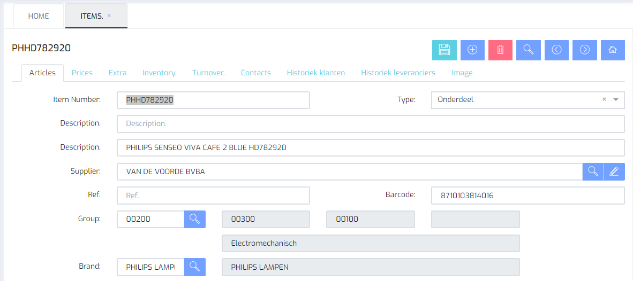Viewport: 633px width, 281px height.
Task: Open the Image tab
Action: pyautogui.click(x=462, y=73)
